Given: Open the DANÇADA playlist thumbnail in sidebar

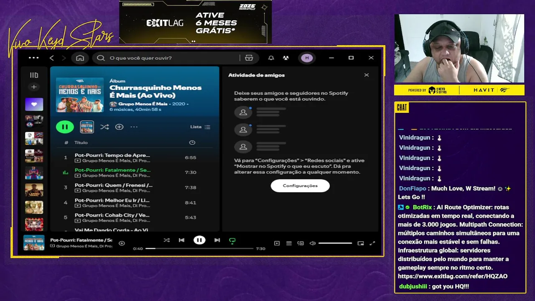Looking at the screenshot, I should (34, 224).
